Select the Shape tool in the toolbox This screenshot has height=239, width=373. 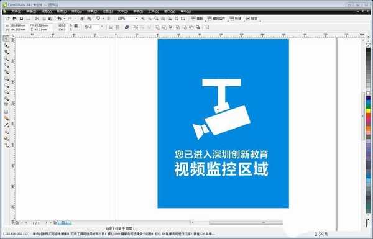tap(6, 45)
